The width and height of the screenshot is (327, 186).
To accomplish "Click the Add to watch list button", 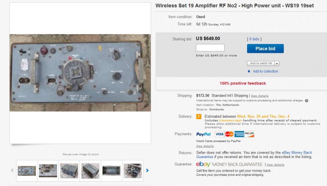I will click(x=261, y=63).
